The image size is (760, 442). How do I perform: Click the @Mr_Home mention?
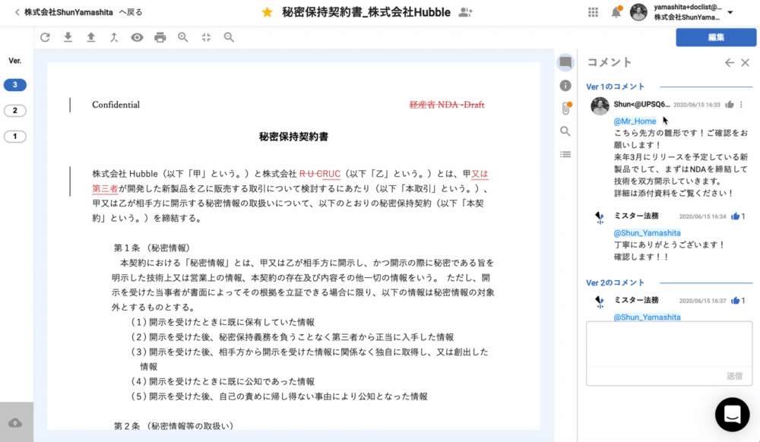(635, 121)
